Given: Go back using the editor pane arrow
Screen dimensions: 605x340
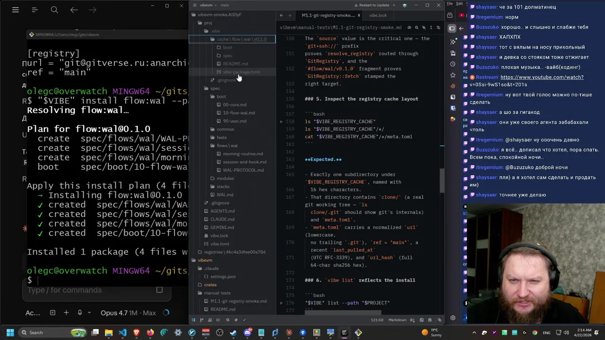Looking at the screenshot, I should [x=281, y=16].
